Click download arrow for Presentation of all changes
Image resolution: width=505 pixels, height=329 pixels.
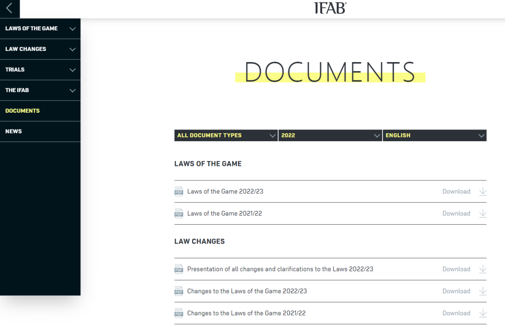(x=483, y=269)
